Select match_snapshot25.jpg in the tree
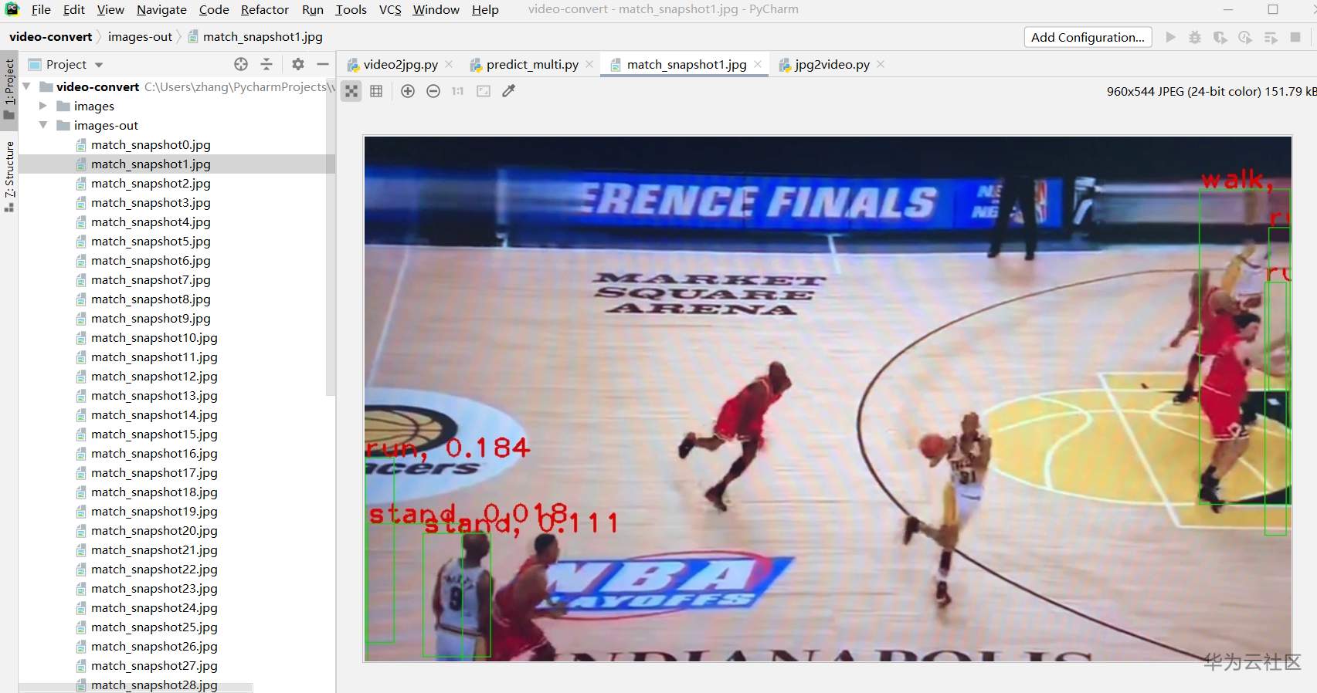This screenshot has width=1317, height=693. 154,627
